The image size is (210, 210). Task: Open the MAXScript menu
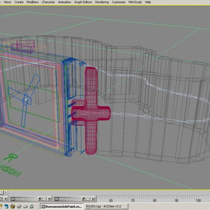coord(135,2)
